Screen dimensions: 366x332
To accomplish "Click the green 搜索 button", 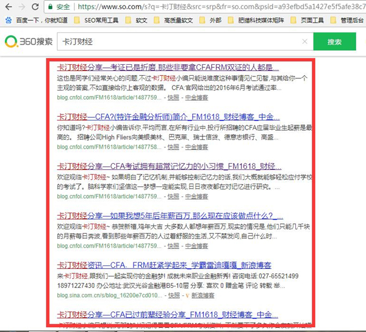I will (x=334, y=42).
